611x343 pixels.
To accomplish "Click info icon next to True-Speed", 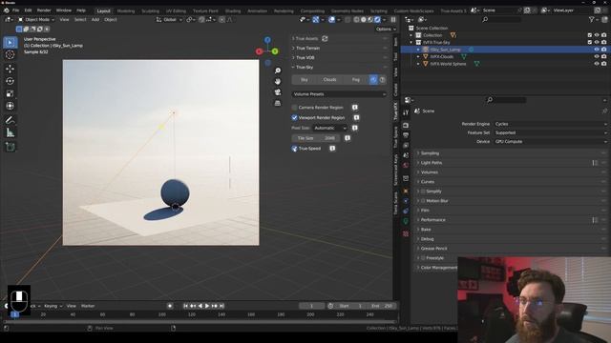I will tap(332, 149).
